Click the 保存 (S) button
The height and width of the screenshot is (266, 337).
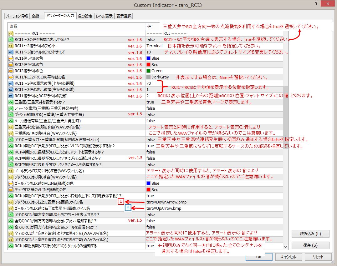[310, 245]
